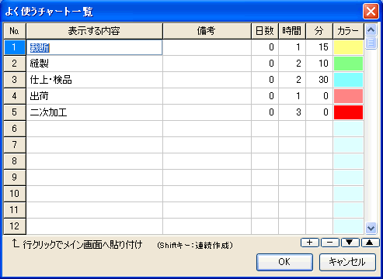Click the 表示する内容 column header
Screen dimensions: 383x279
[94, 31]
